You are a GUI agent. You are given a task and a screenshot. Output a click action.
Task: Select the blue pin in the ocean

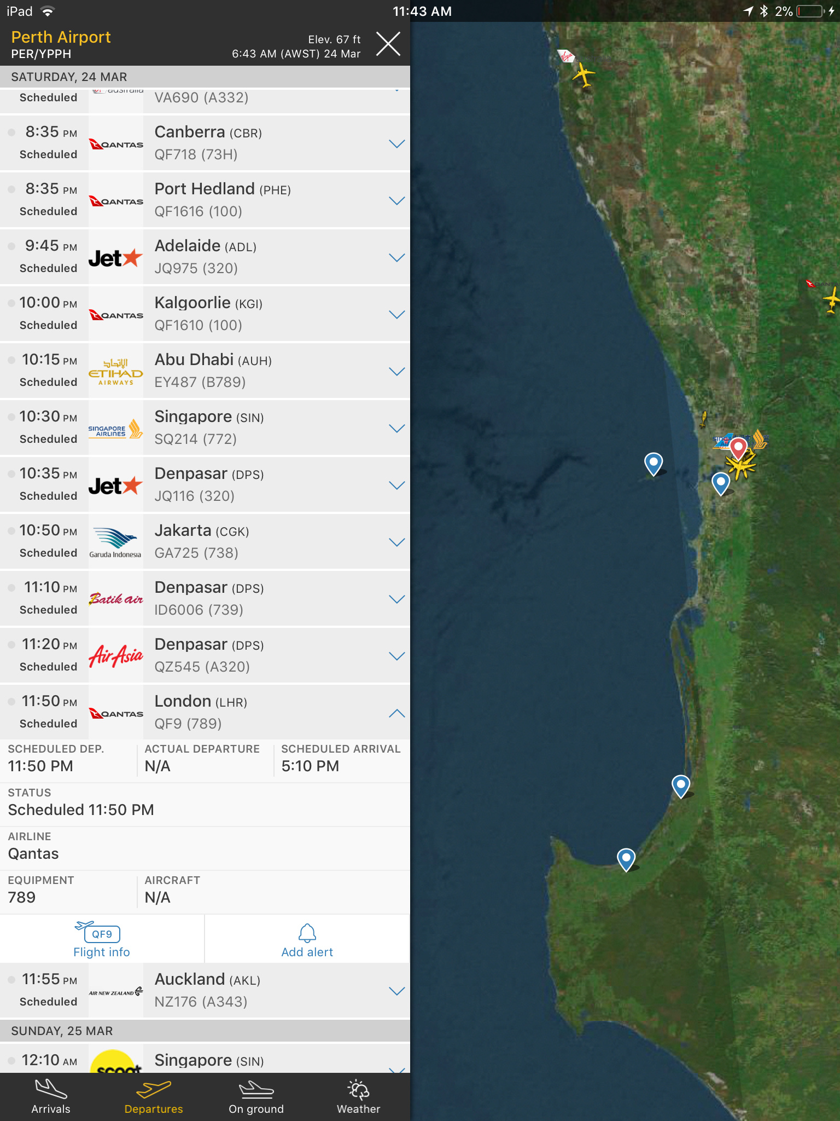click(x=654, y=464)
